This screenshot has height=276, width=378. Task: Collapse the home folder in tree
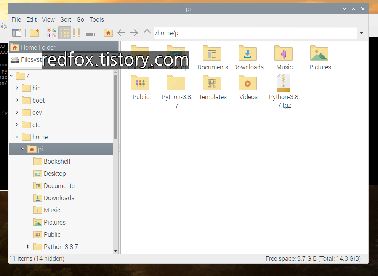coord(17,137)
